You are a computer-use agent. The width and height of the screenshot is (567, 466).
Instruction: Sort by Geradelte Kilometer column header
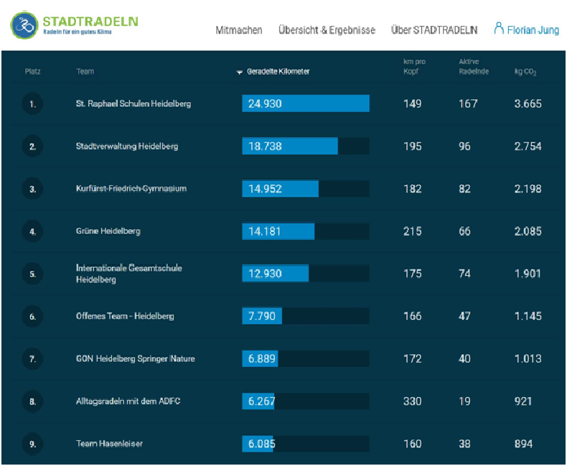pos(278,71)
